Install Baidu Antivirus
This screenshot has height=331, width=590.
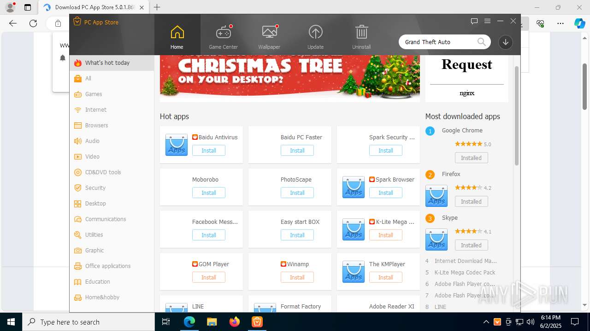coord(209,151)
